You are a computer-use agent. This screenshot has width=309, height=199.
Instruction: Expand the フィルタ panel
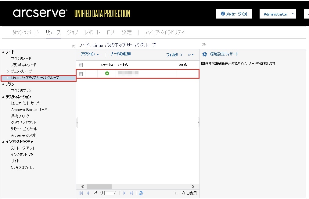pos(174,55)
